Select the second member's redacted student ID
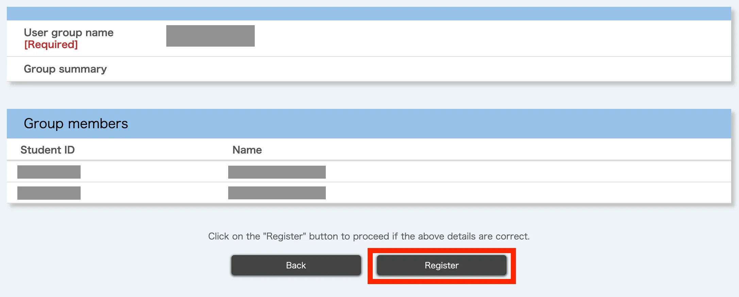The image size is (739, 297). click(49, 193)
